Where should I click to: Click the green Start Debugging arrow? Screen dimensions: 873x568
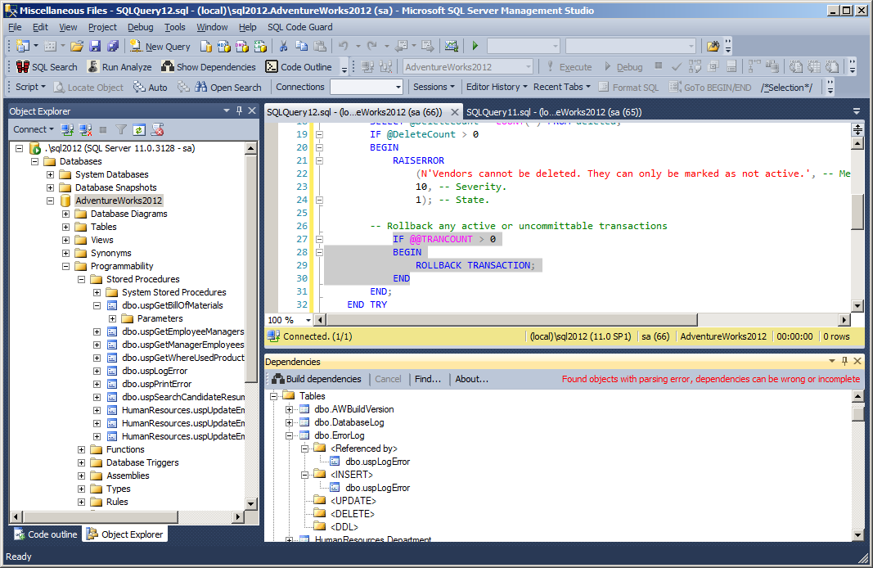click(x=475, y=47)
